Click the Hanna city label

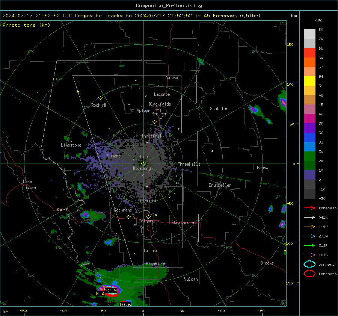[263, 168]
